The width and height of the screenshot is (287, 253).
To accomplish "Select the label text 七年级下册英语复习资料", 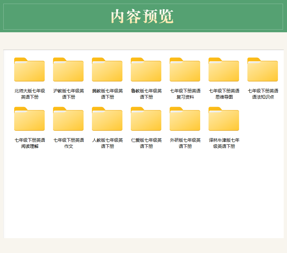I will tap(185, 94).
